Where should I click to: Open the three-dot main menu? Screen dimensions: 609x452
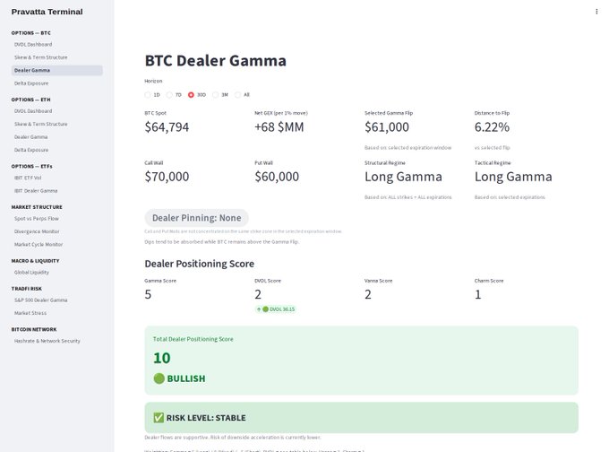tap(596, 12)
